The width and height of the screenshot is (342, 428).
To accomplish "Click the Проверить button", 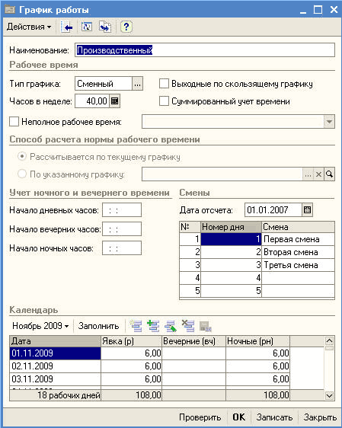I will tap(200, 417).
